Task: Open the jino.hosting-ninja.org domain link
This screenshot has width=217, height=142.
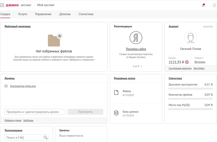Action: [23, 86]
